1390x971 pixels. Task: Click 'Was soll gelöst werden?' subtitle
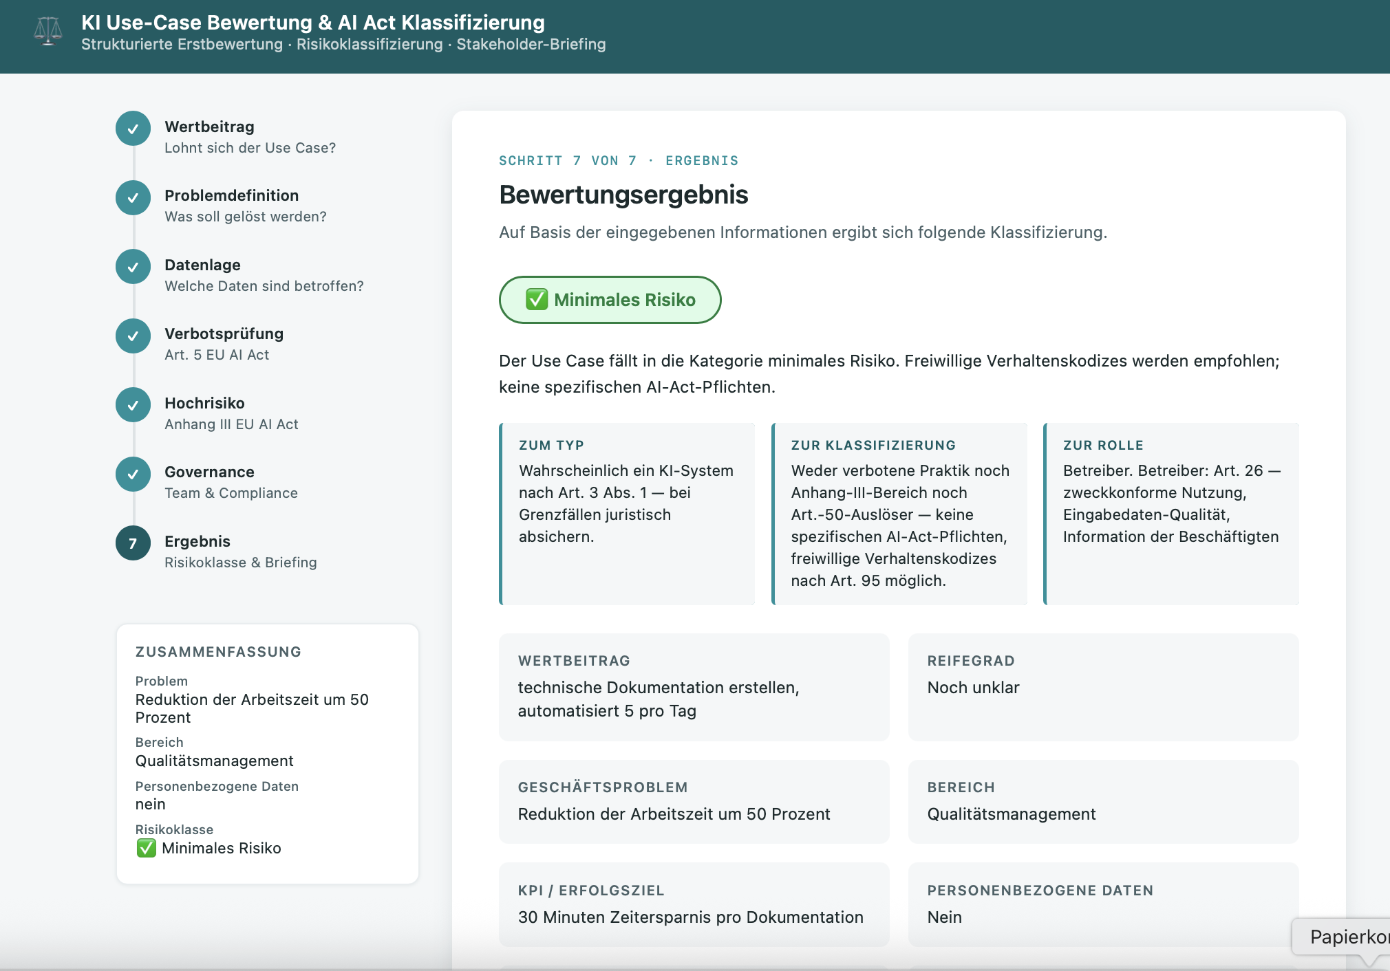[x=246, y=217]
